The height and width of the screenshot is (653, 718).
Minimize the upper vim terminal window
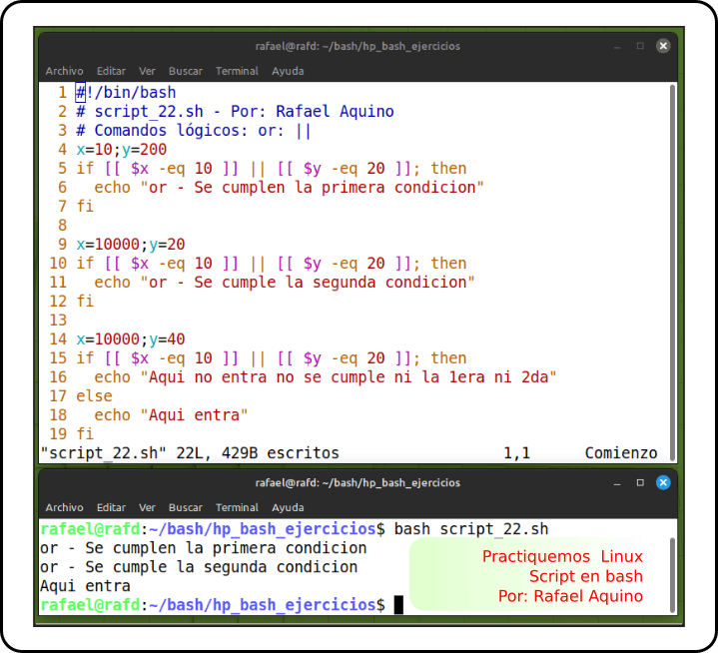tap(617, 47)
